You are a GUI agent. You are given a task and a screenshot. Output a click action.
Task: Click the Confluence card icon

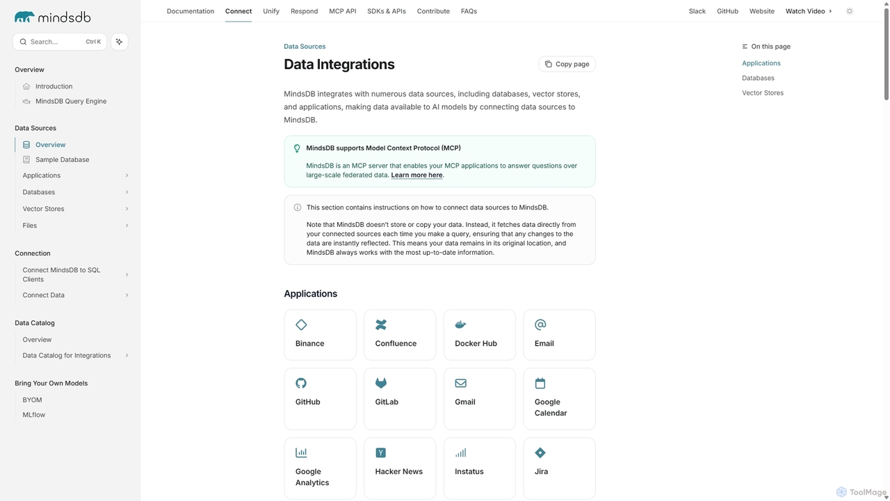[381, 325]
